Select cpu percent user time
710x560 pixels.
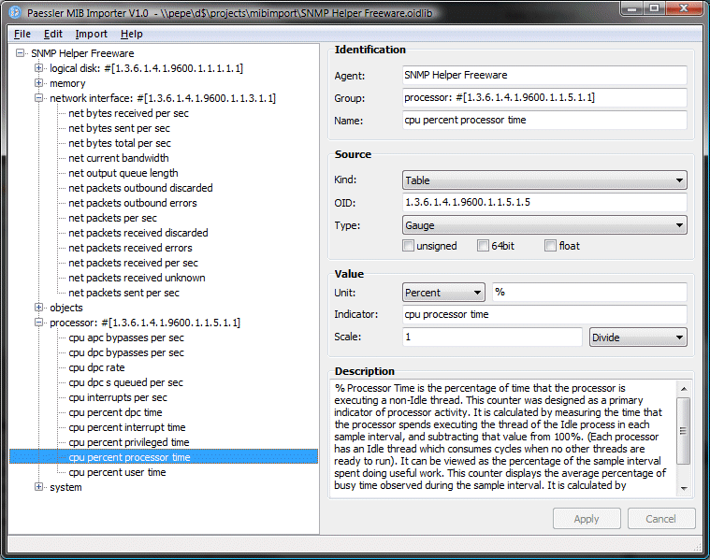pos(117,472)
